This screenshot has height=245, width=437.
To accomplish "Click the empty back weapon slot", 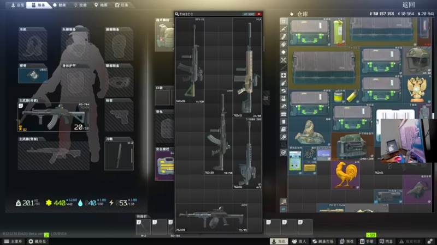I will tap(54, 156).
